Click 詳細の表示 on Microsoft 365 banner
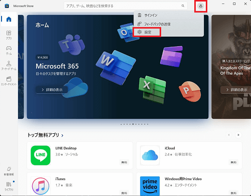 tap(52, 90)
